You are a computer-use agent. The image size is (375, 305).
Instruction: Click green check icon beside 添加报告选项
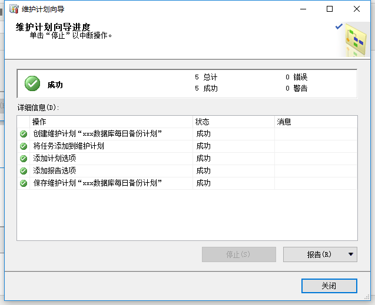[x=24, y=171]
